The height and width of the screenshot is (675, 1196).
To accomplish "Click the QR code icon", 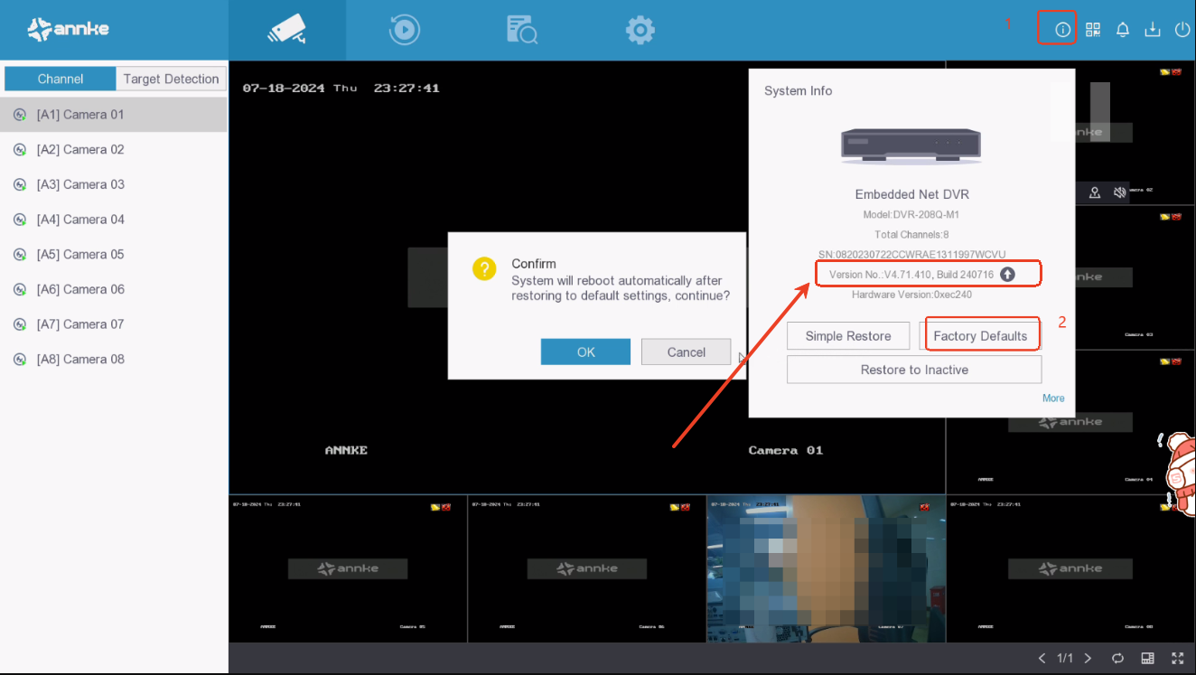I will point(1093,30).
